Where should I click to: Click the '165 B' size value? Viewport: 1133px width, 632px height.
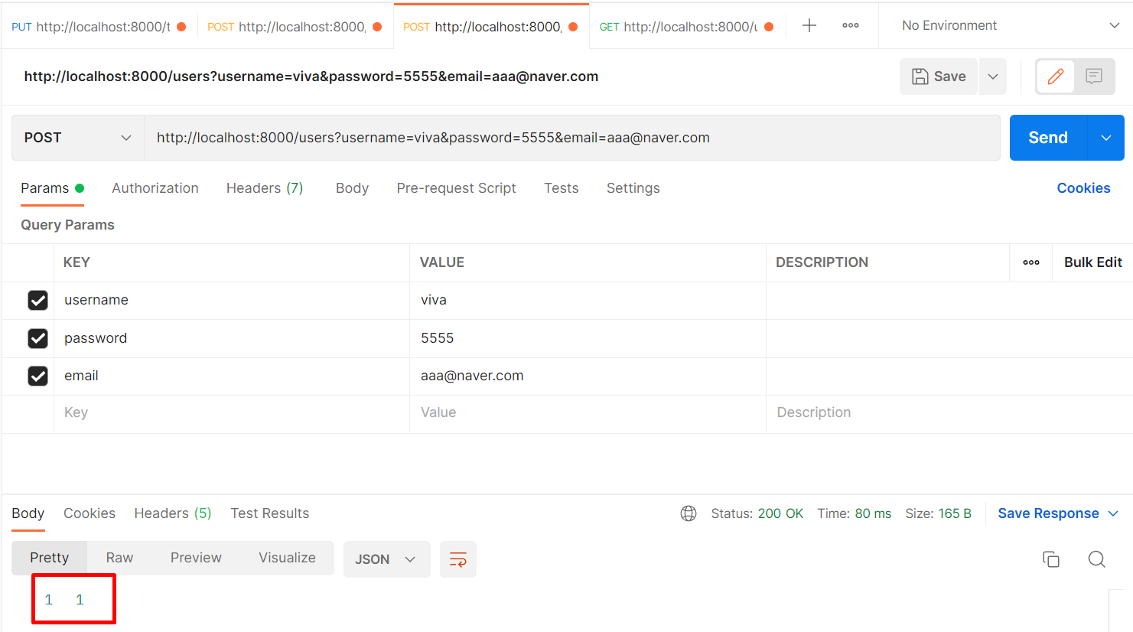tap(955, 513)
